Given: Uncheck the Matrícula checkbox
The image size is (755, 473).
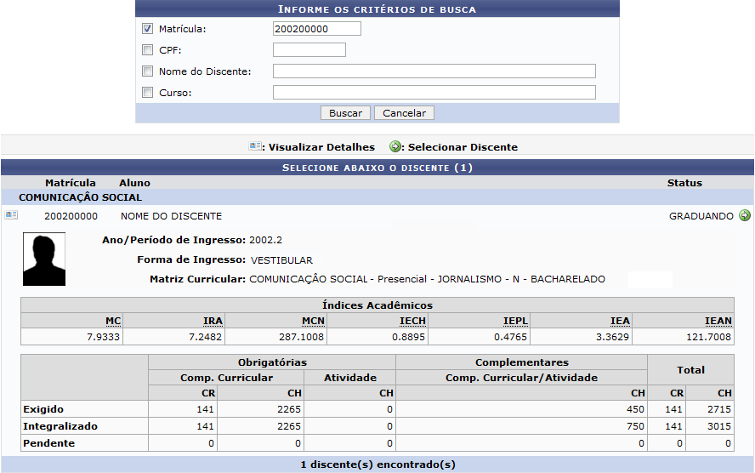Looking at the screenshot, I should tap(147, 29).
